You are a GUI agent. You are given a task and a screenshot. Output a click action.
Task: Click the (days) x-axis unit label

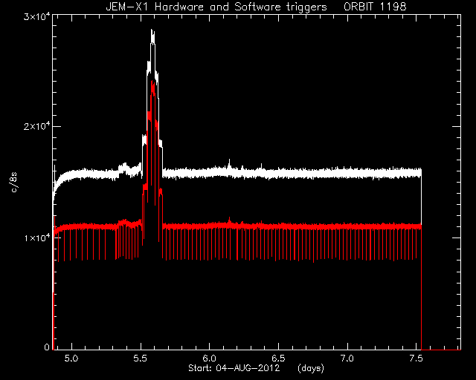(x=311, y=368)
